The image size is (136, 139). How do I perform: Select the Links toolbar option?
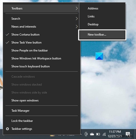pos(102,16)
